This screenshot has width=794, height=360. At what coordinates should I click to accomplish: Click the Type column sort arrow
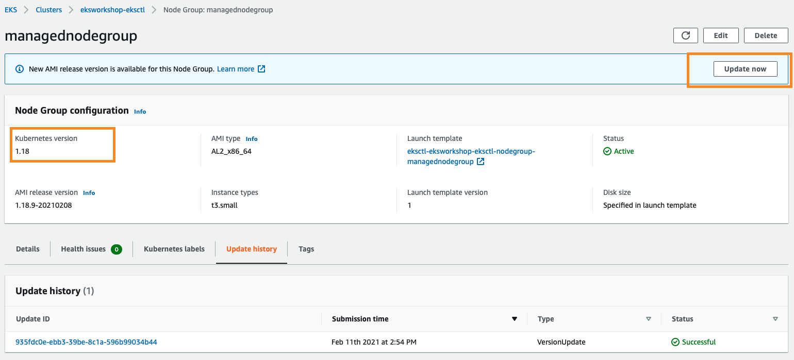click(x=649, y=319)
